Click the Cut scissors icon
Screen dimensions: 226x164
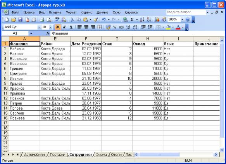tap(72, 19)
